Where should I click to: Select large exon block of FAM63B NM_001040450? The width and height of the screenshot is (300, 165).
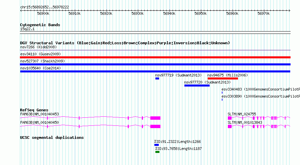click(x=155, y=126)
